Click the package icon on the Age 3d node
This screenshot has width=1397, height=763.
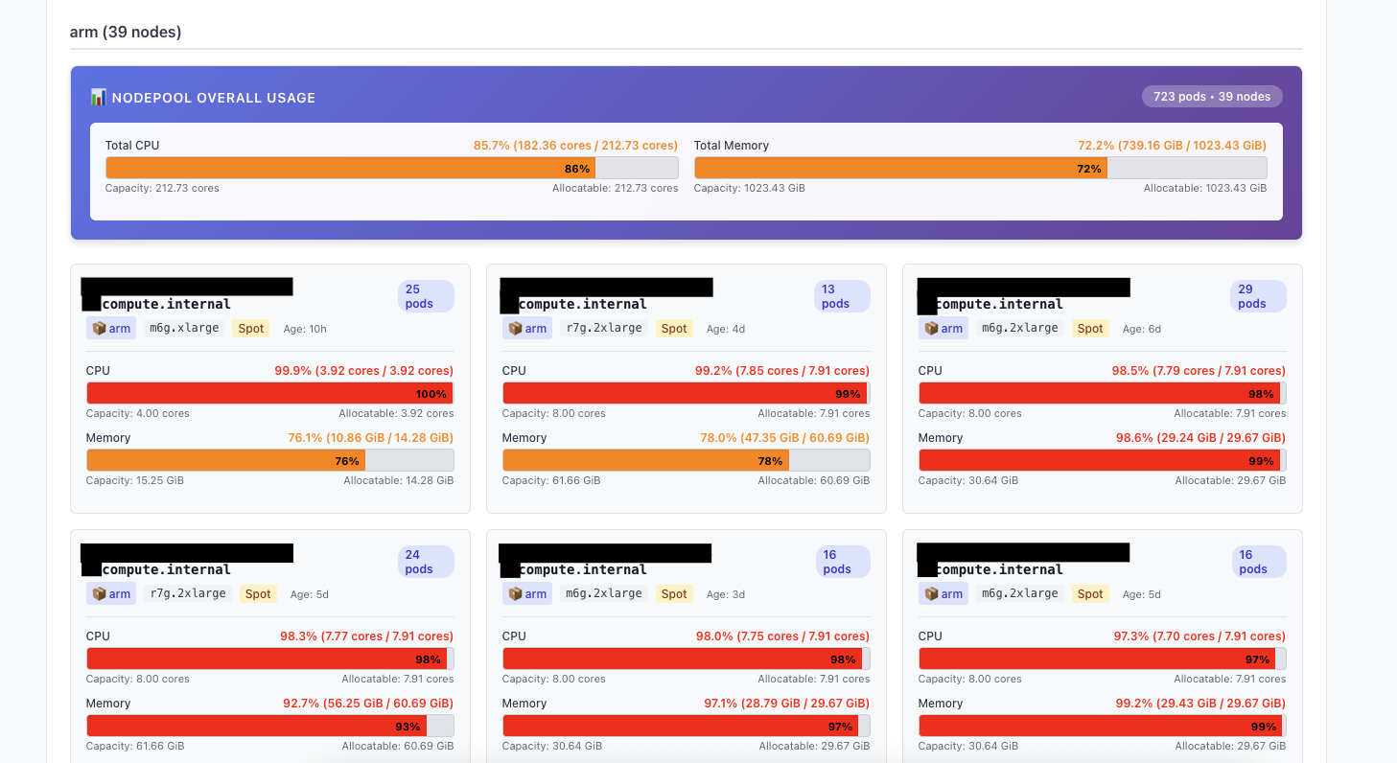pyautogui.click(x=515, y=593)
